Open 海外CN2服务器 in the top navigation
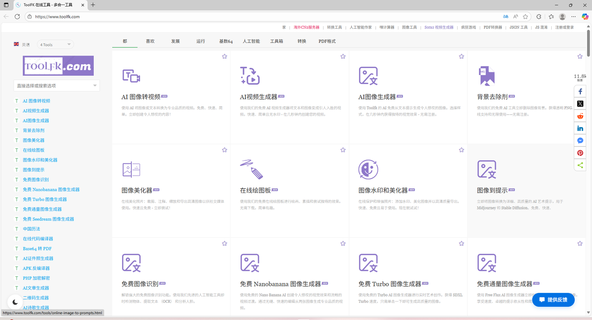 click(307, 27)
